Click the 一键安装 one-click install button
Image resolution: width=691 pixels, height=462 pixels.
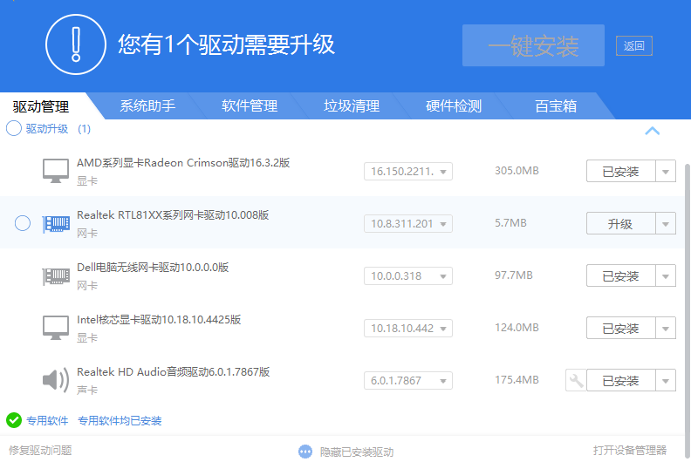533,45
